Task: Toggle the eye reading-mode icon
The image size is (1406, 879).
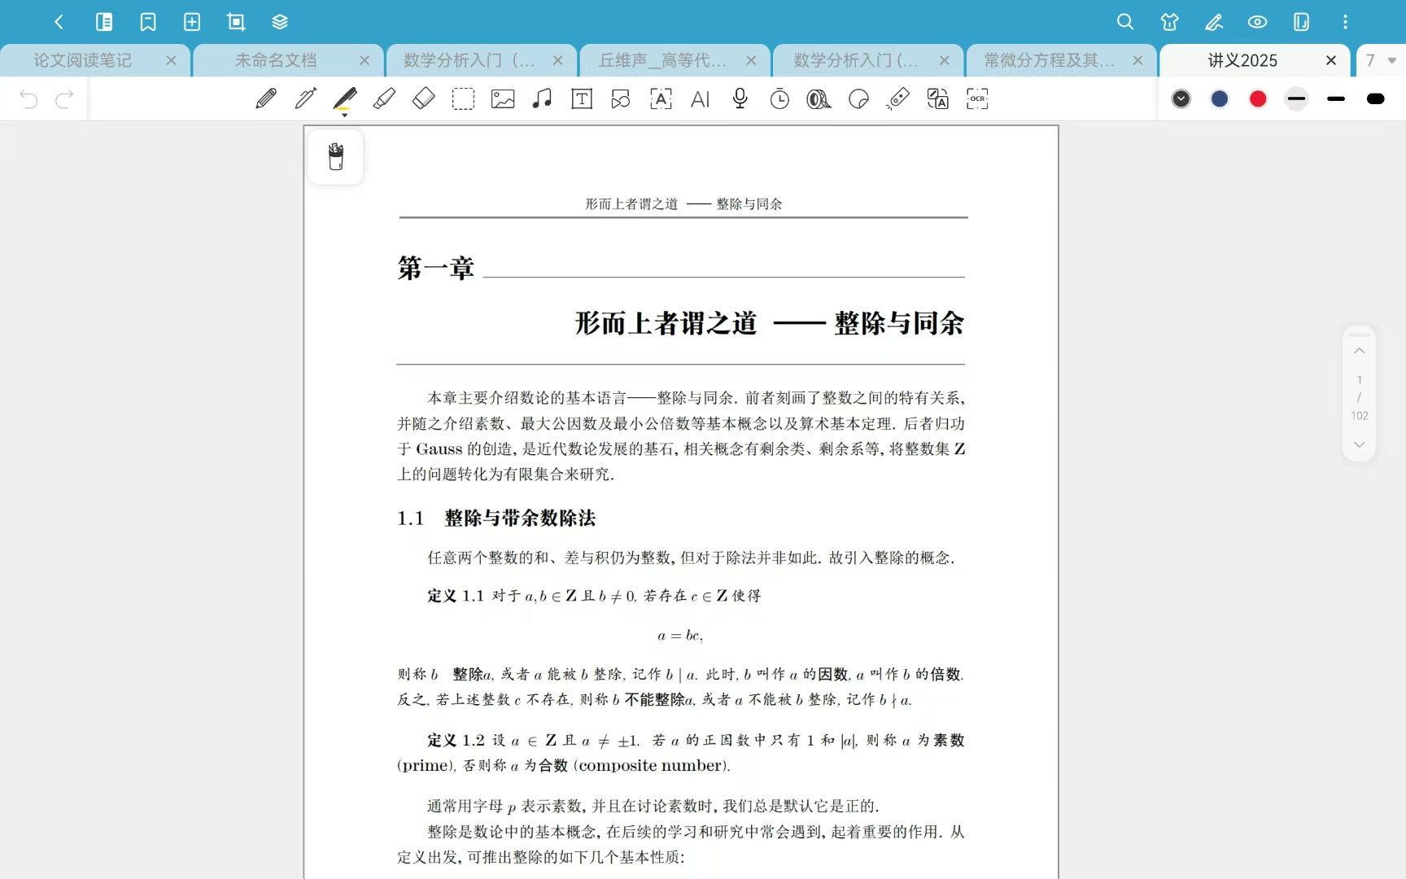Action: tap(1258, 22)
